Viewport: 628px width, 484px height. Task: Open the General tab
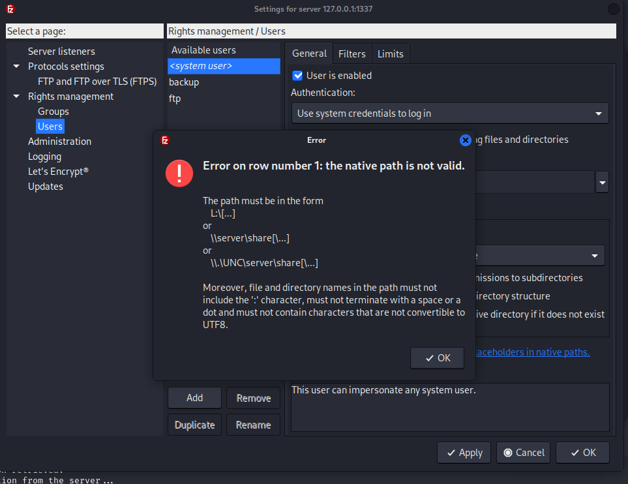click(309, 54)
